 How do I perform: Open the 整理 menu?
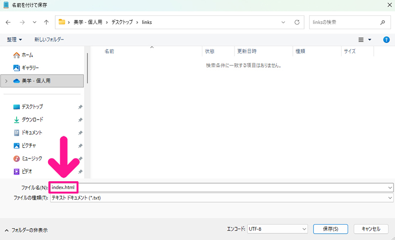[x=14, y=39]
